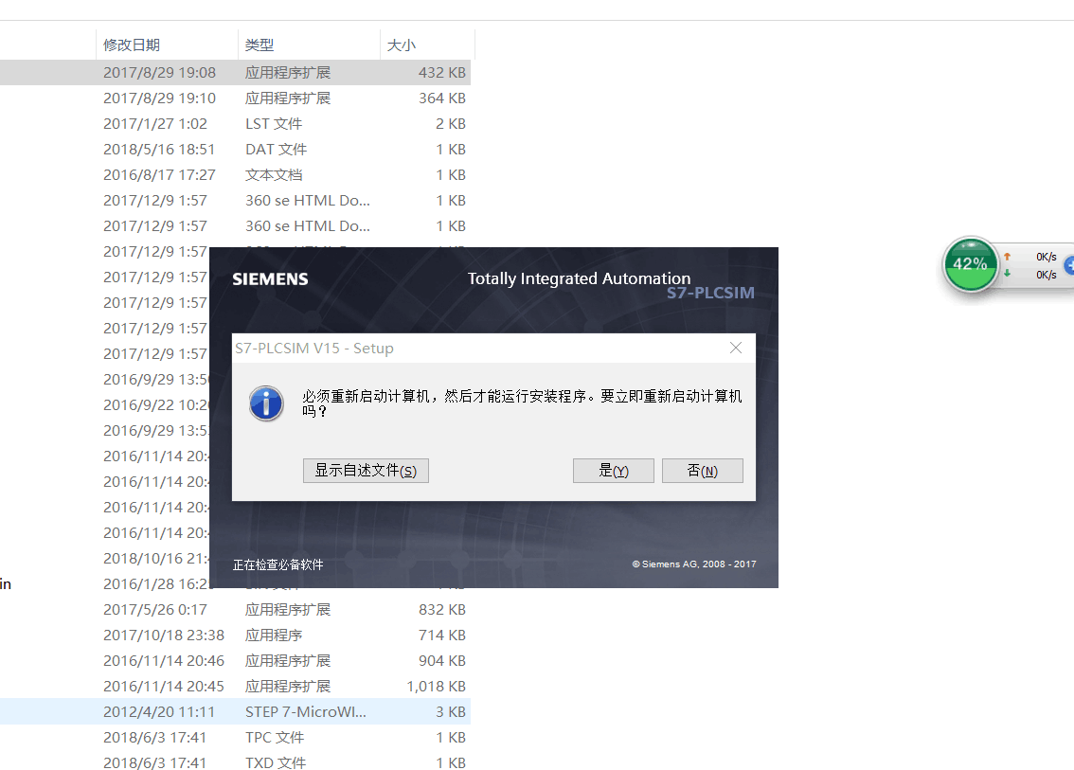Viewport: 1074px width, 770px height.
Task: Select the 应用程序 row sized 714 KB
Action: (x=235, y=636)
